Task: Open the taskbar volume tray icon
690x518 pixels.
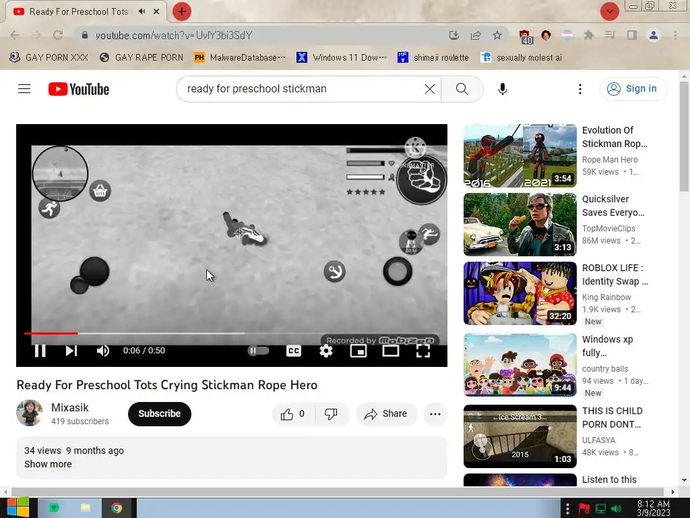Action: (x=616, y=509)
